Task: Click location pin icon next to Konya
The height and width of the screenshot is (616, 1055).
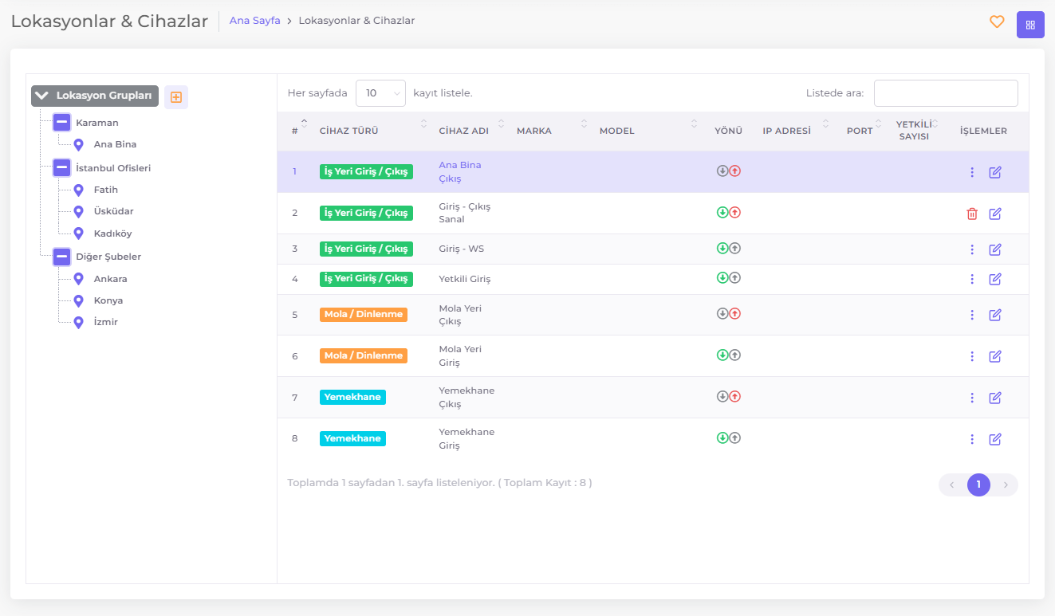Action: tap(78, 300)
